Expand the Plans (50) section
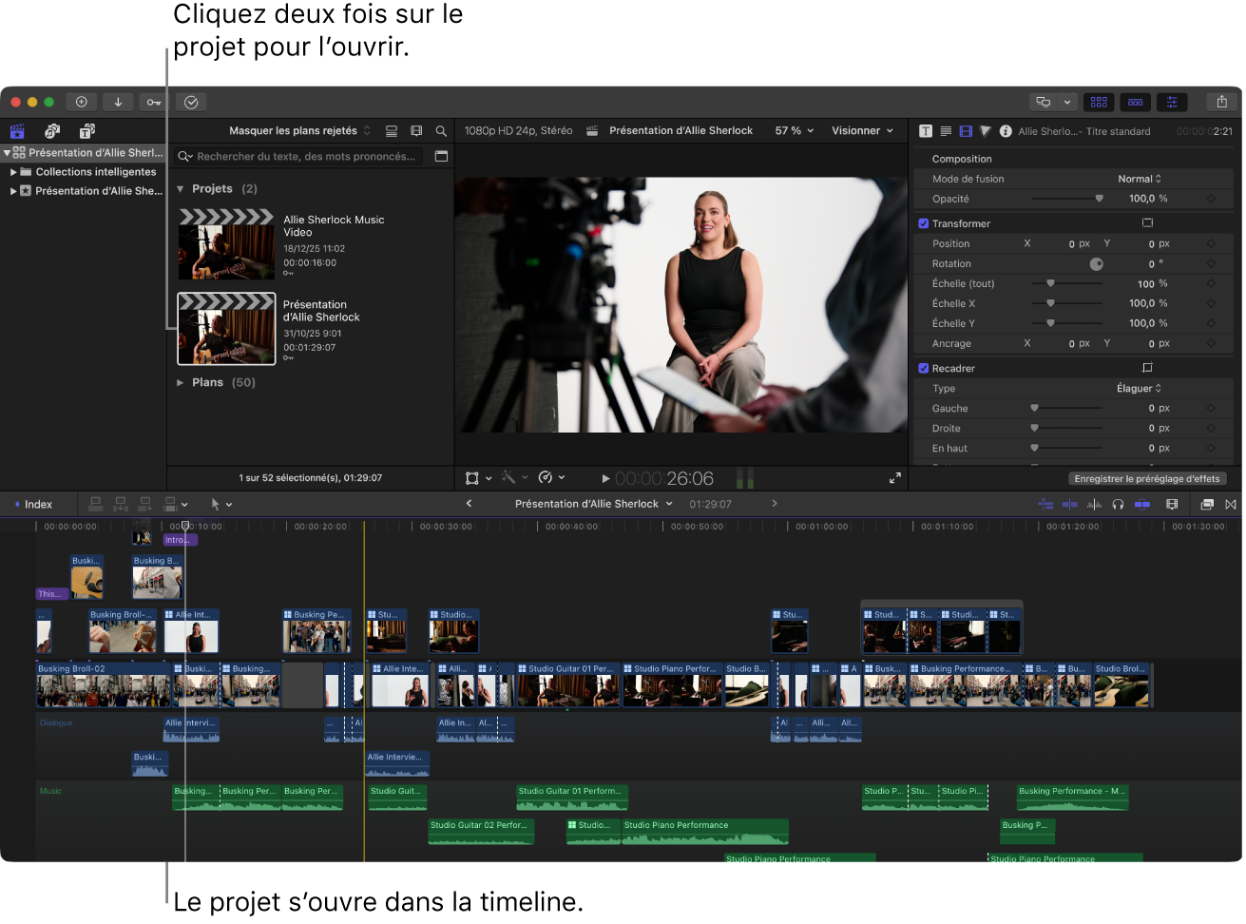The width and height of the screenshot is (1246, 924). (x=181, y=382)
